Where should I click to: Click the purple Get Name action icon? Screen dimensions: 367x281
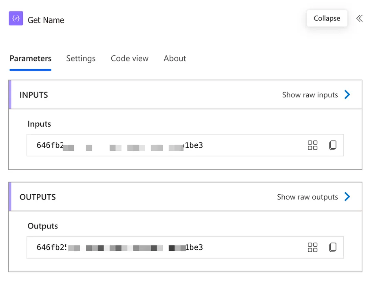tap(16, 19)
